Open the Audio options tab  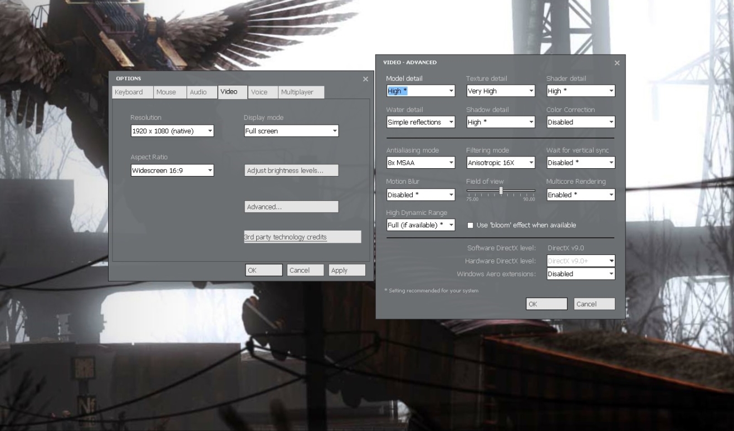point(202,92)
